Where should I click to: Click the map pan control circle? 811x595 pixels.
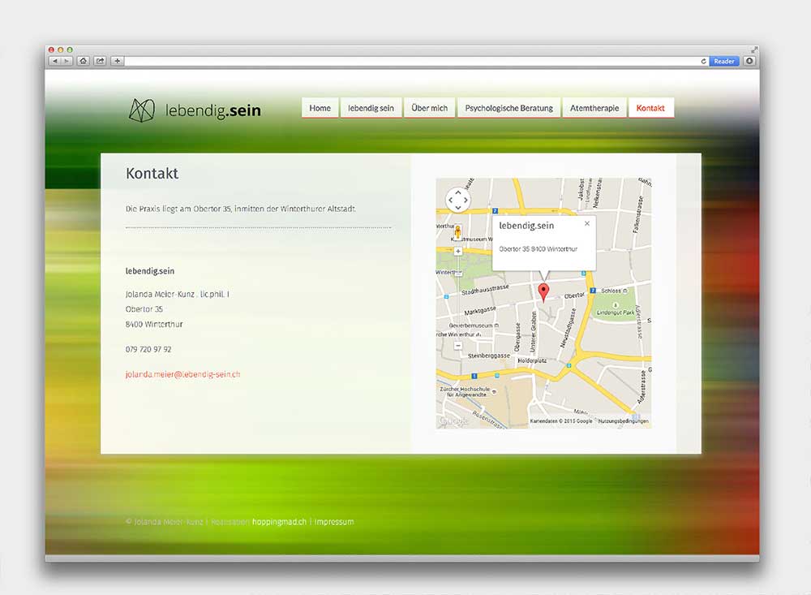click(x=457, y=200)
